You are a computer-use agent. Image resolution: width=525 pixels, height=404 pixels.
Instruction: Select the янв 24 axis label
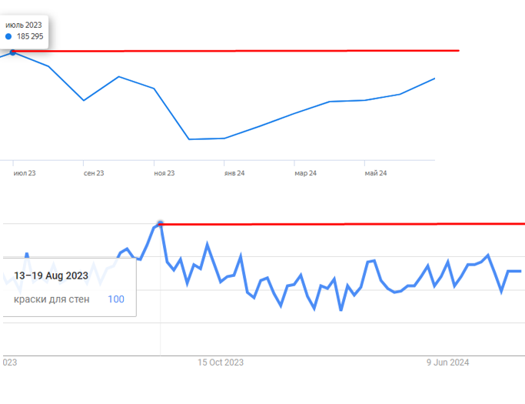coord(234,173)
